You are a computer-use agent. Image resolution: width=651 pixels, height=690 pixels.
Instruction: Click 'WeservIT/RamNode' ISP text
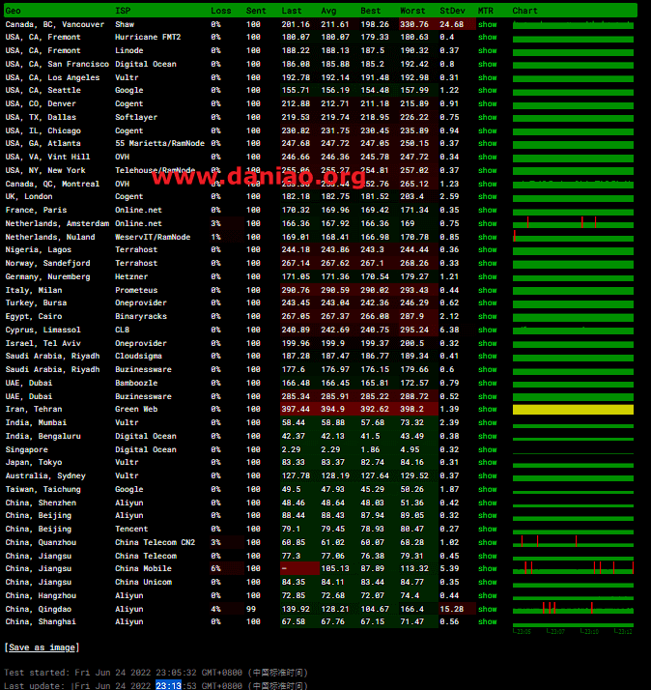click(x=153, y=237)
